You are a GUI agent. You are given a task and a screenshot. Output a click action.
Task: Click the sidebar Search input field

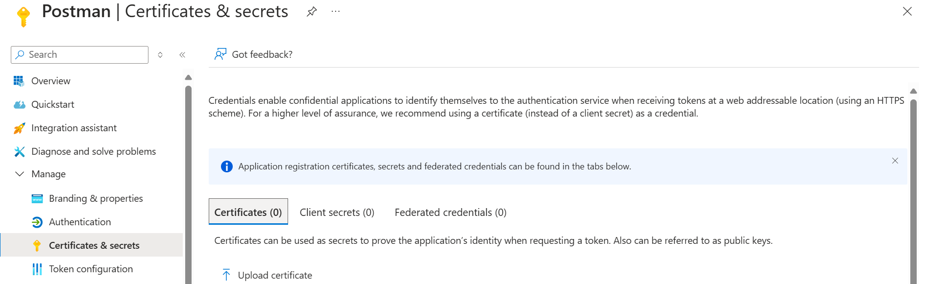click(79, 55)
